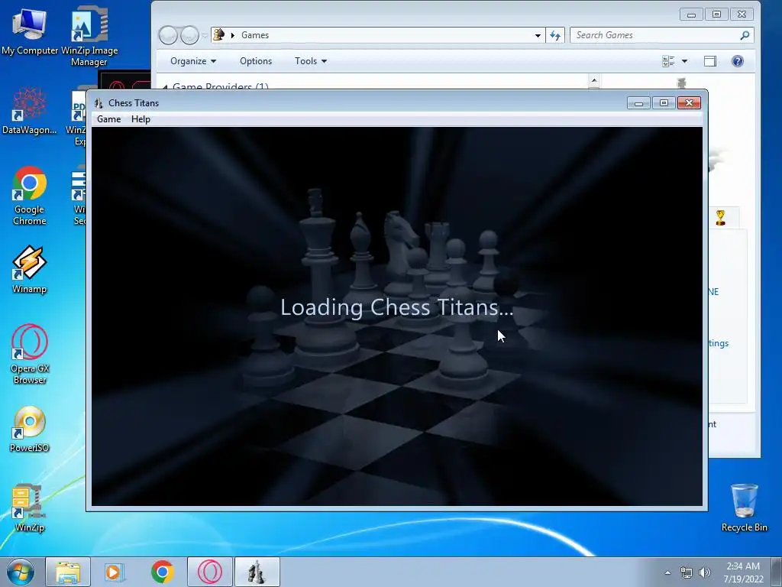The image size is (782, 587).
Task: Open the Tools dropdown in Games window
Action: click(x=310, y=61)
